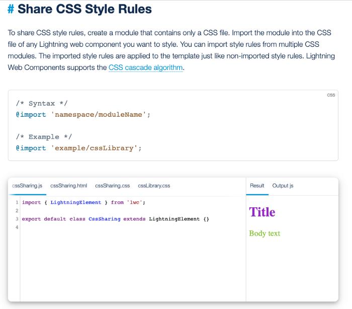Click empty line 4 in the code editor
Viewport: 352px width, 309px height.
tap(101, 227)
